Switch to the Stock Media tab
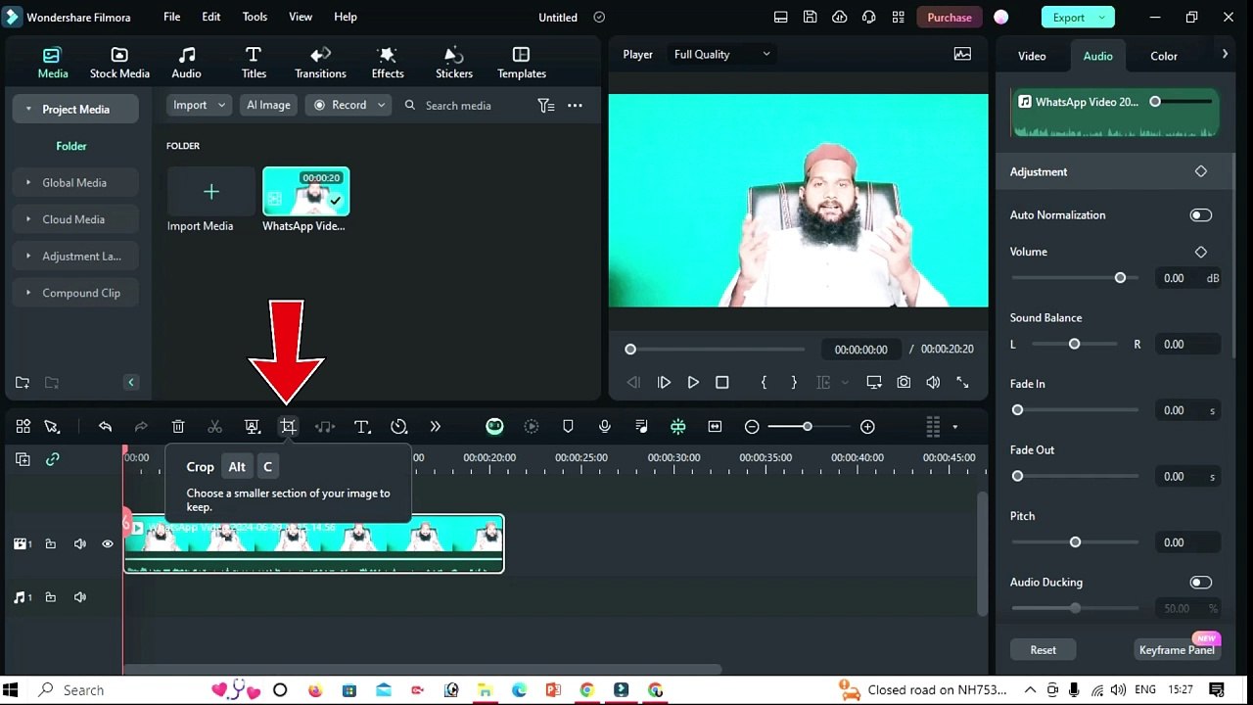This screenshot has height=705, width=1253. [x=119, y=61]
